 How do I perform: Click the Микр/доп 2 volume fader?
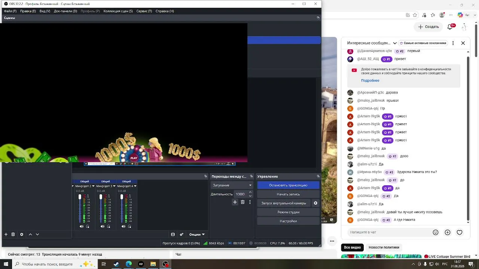tap(80, 197)
